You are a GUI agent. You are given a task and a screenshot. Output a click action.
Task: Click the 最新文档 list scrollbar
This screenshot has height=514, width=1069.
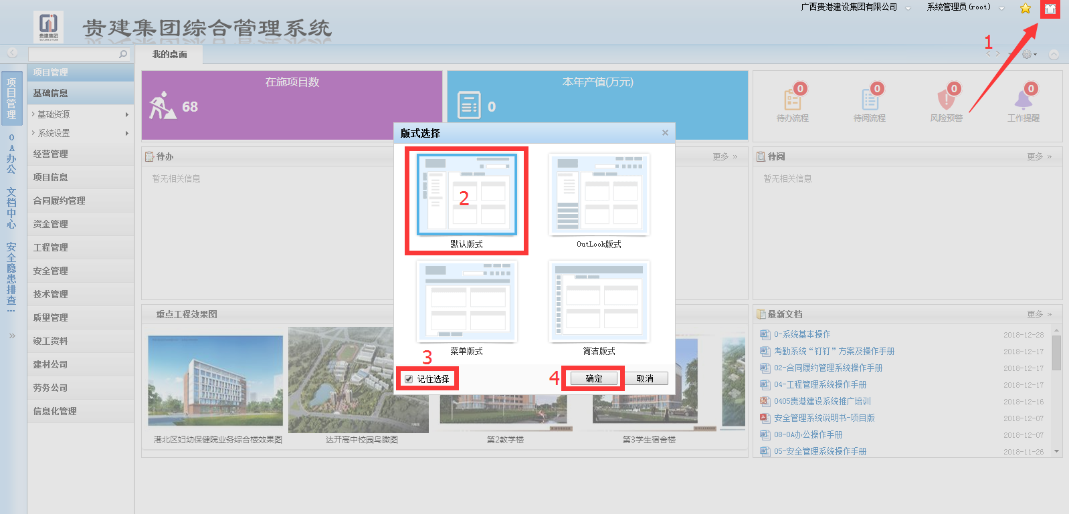(x=1056, y=353)
